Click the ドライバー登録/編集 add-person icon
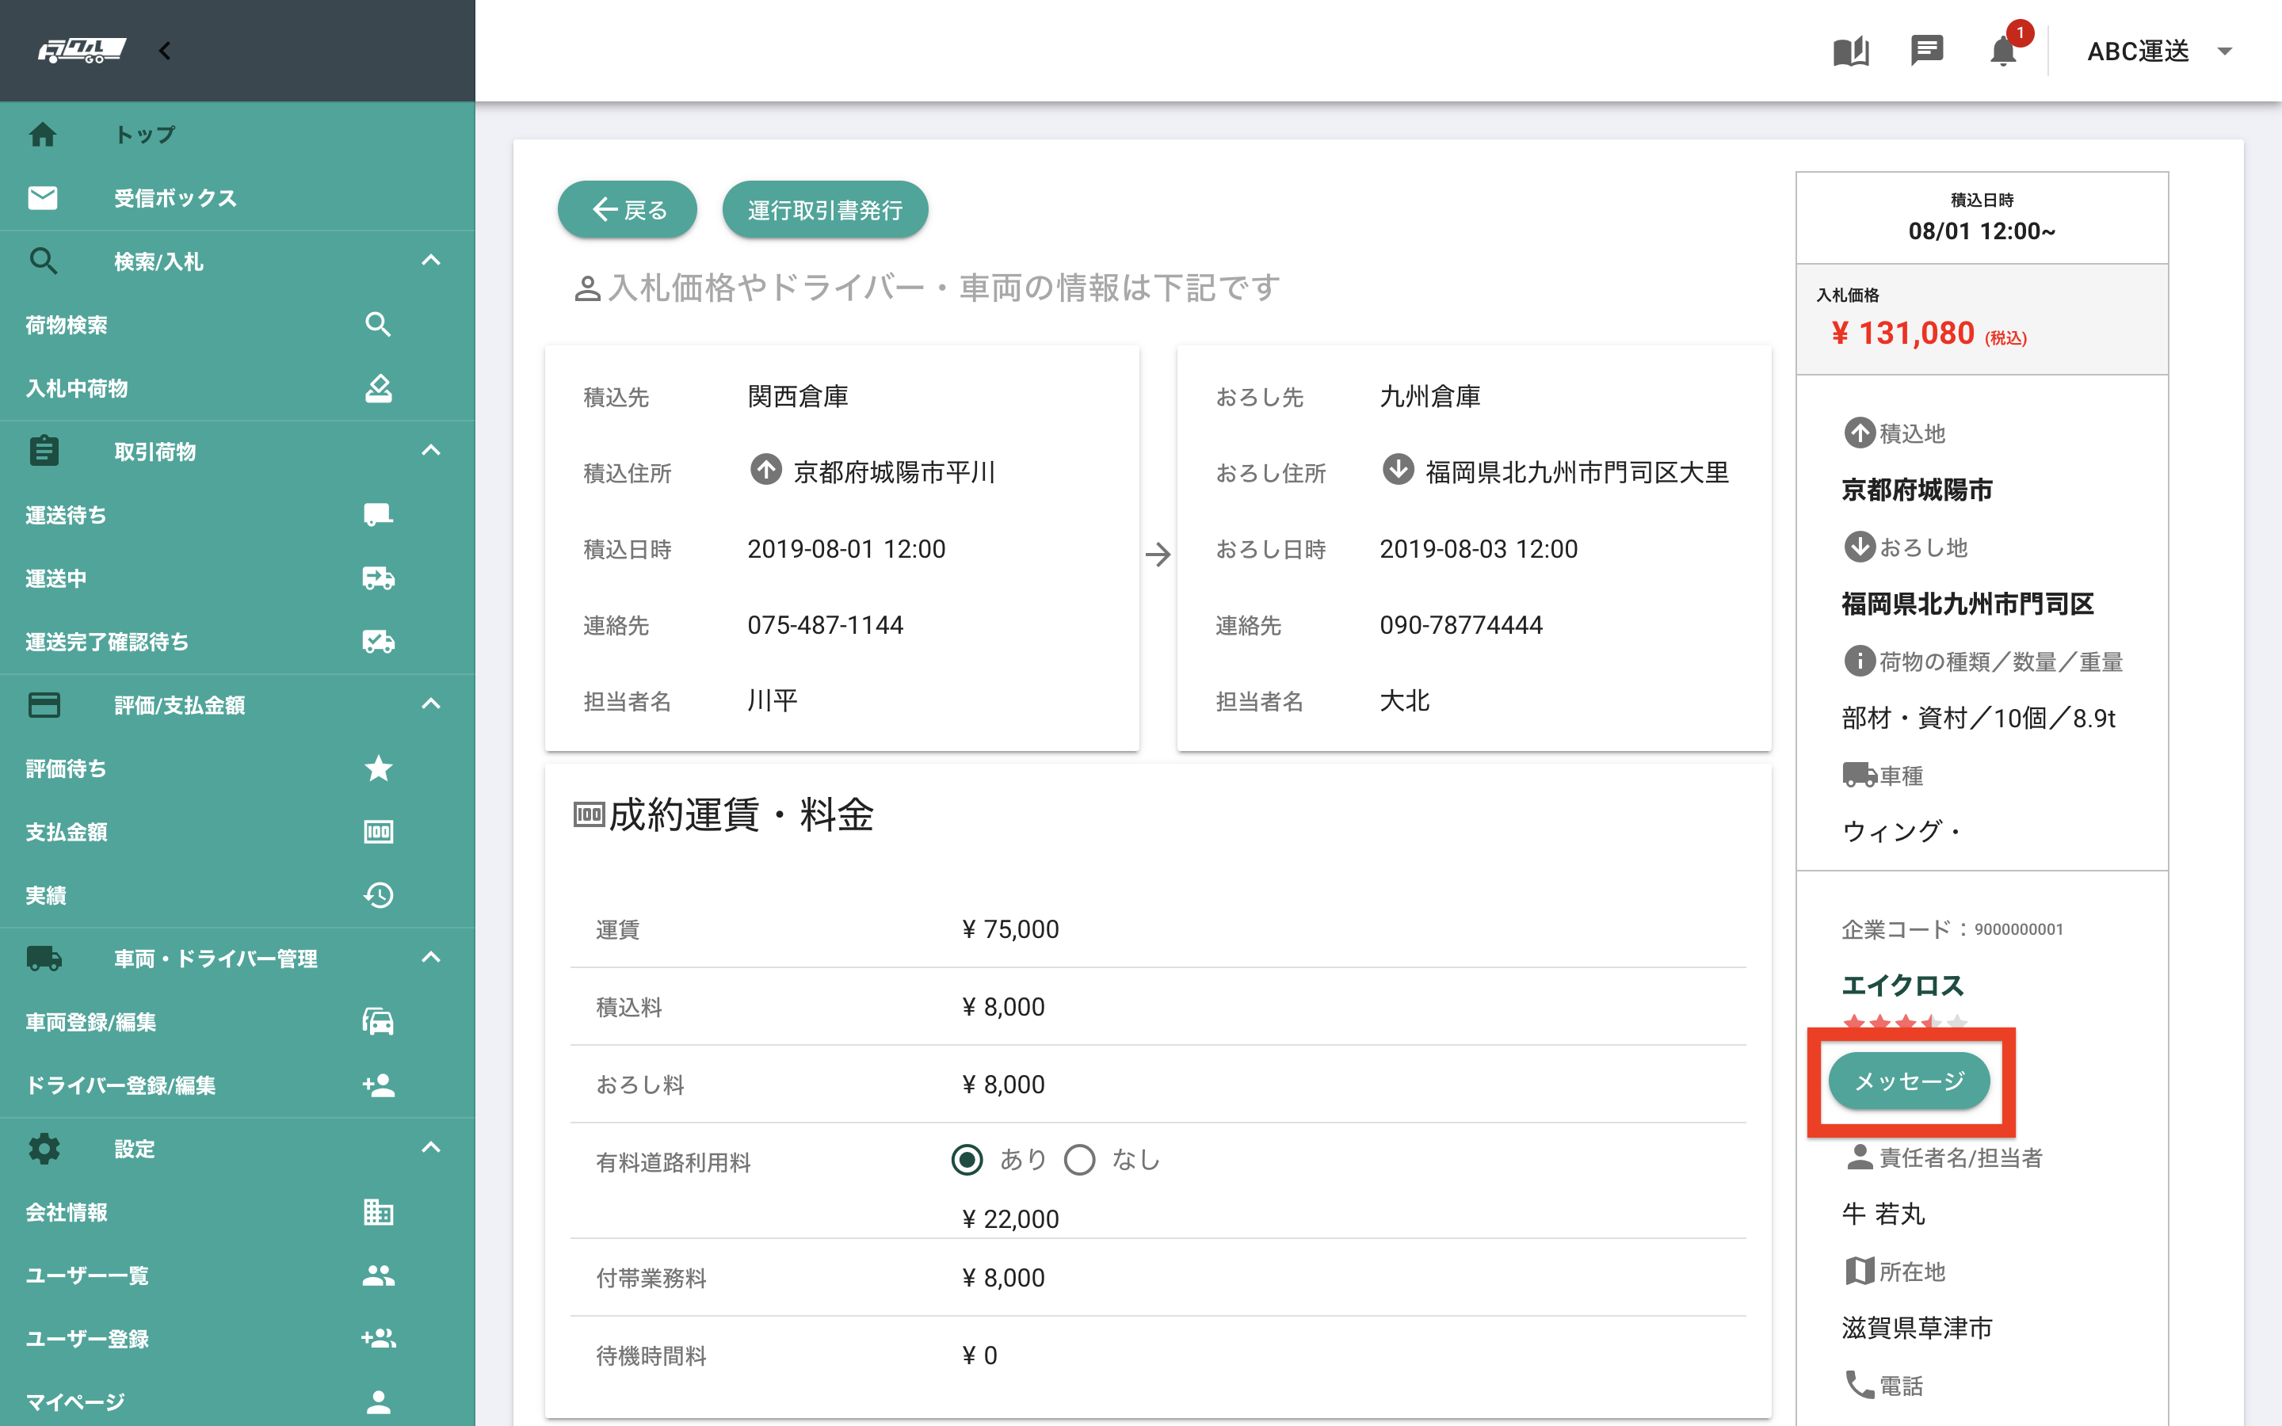The image size is (2282, 1426). [378, 1085]
